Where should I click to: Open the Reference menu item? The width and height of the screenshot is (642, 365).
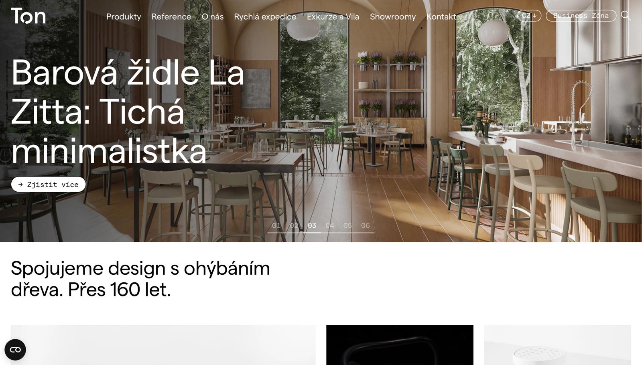click(x=171, y=17)
